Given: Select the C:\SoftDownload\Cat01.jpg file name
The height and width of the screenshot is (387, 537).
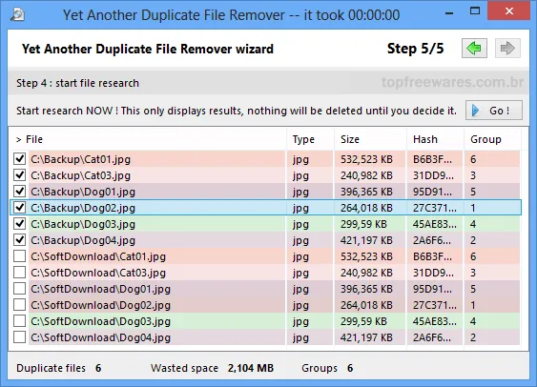Looking at the screenshot, I should 98,256.
